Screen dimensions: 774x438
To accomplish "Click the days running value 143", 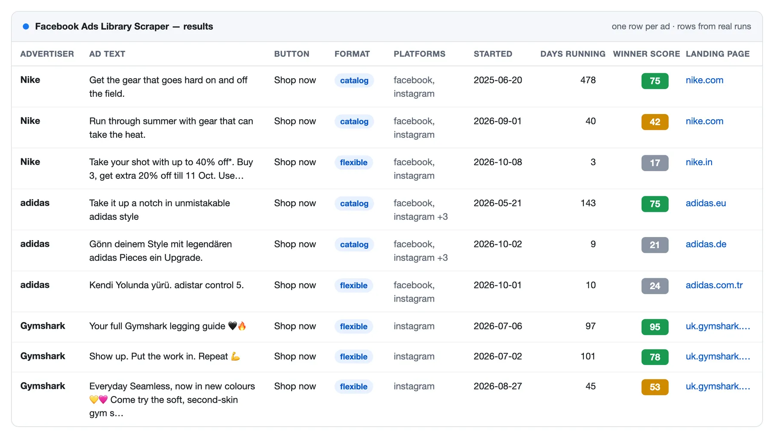I will pyautogui.click(x=588, y=203).
